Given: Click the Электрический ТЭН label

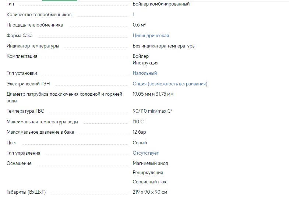Looking at the screenshot, I should pos(28,84).
